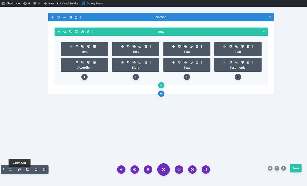
Task: Open Groovy Menu in admin bar
Action: [92, 3]
